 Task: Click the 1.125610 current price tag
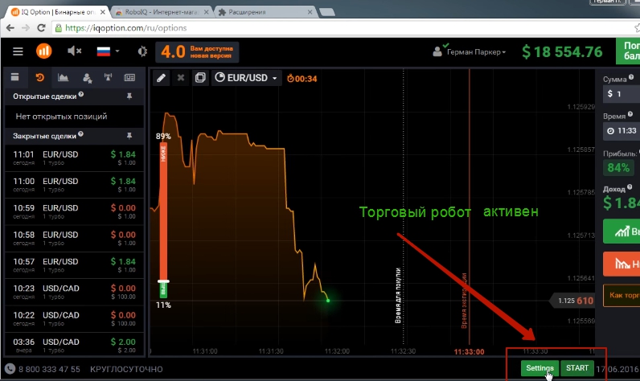(x=573, y=301)
